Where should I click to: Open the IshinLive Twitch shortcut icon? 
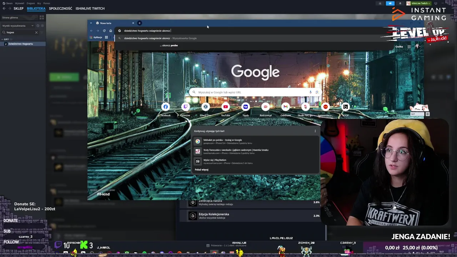[186, 107]
